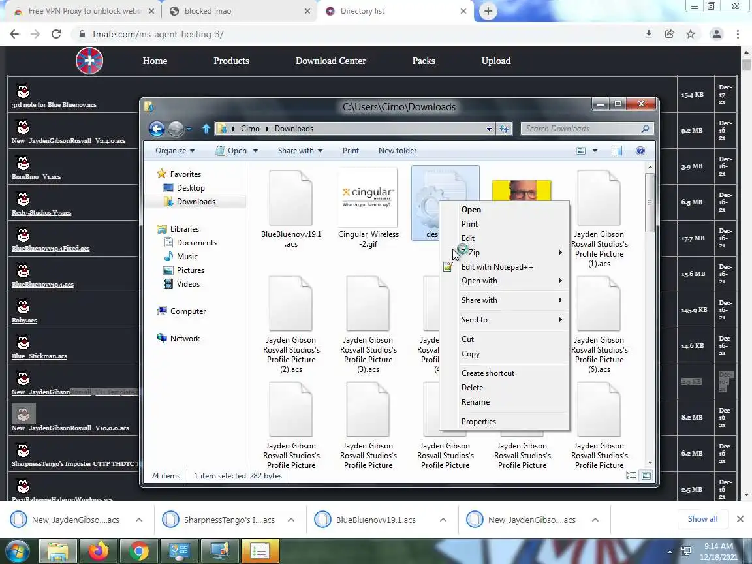Click the Chrome address bar URL
The height and width of the screenshot is (564, 752).
(158, 34)
